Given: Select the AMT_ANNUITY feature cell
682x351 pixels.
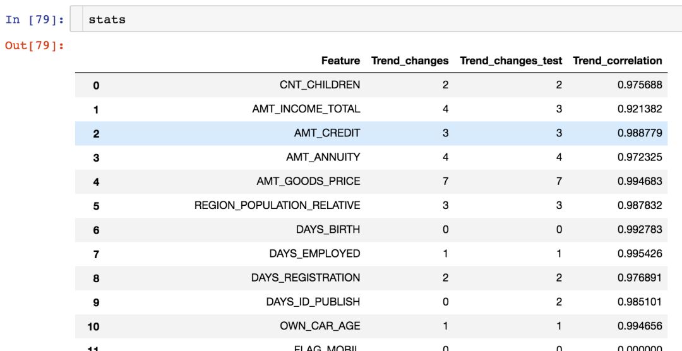Looking at the screenshot, I should (x=323, y=157).
